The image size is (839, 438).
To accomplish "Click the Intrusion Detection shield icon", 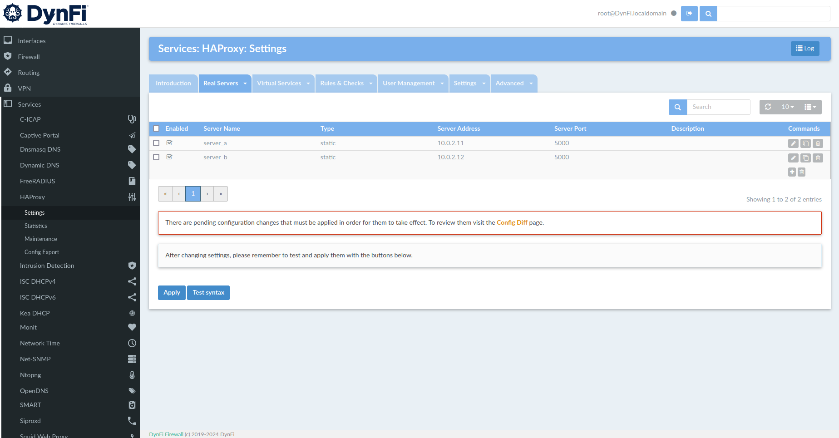I will (x=132, y=266).
